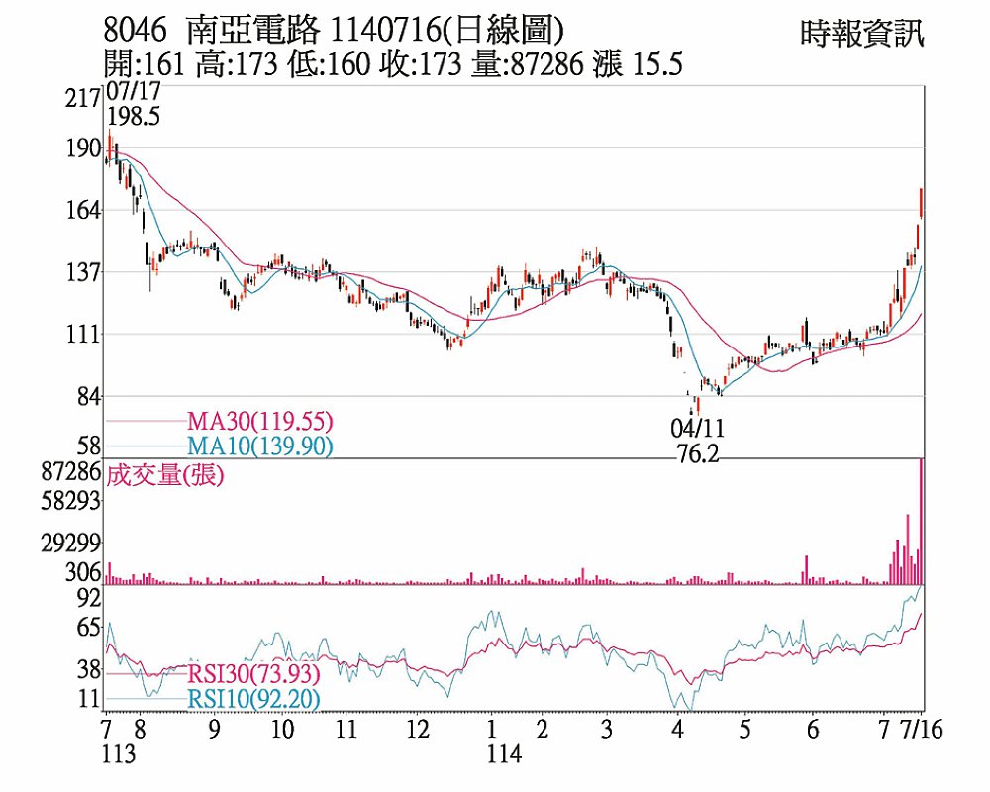Select the RSI10(92.20) legend label
This screenshot has height=792, width=990.
(x=253, y=699)
